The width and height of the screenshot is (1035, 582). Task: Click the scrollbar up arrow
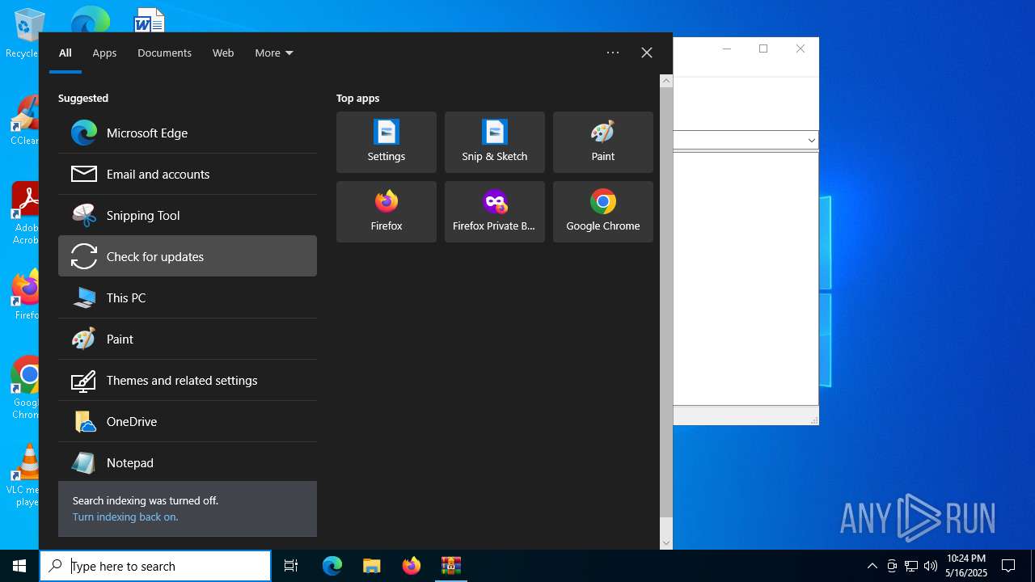tap(666, 81)
